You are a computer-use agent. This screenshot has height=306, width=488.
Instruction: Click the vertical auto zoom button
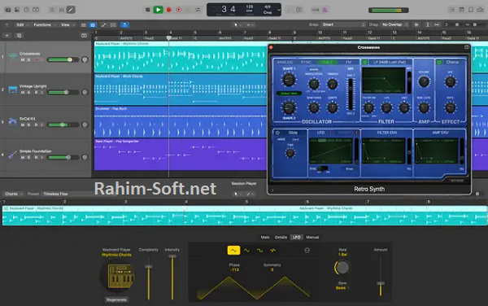point(428,24)
